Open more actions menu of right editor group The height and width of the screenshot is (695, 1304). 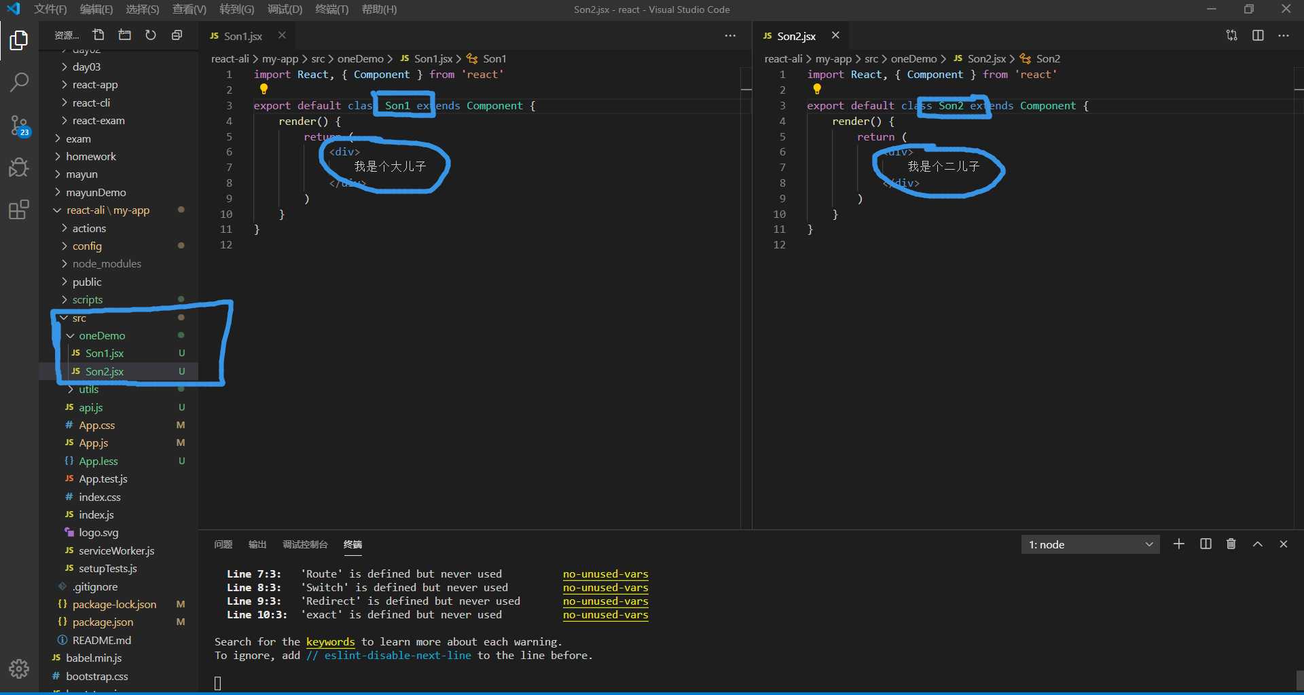coord(1284,35)
